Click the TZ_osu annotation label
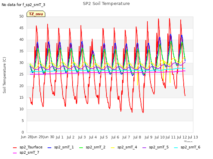The width and height of the screenshot is (213, 159). point(36,14)
